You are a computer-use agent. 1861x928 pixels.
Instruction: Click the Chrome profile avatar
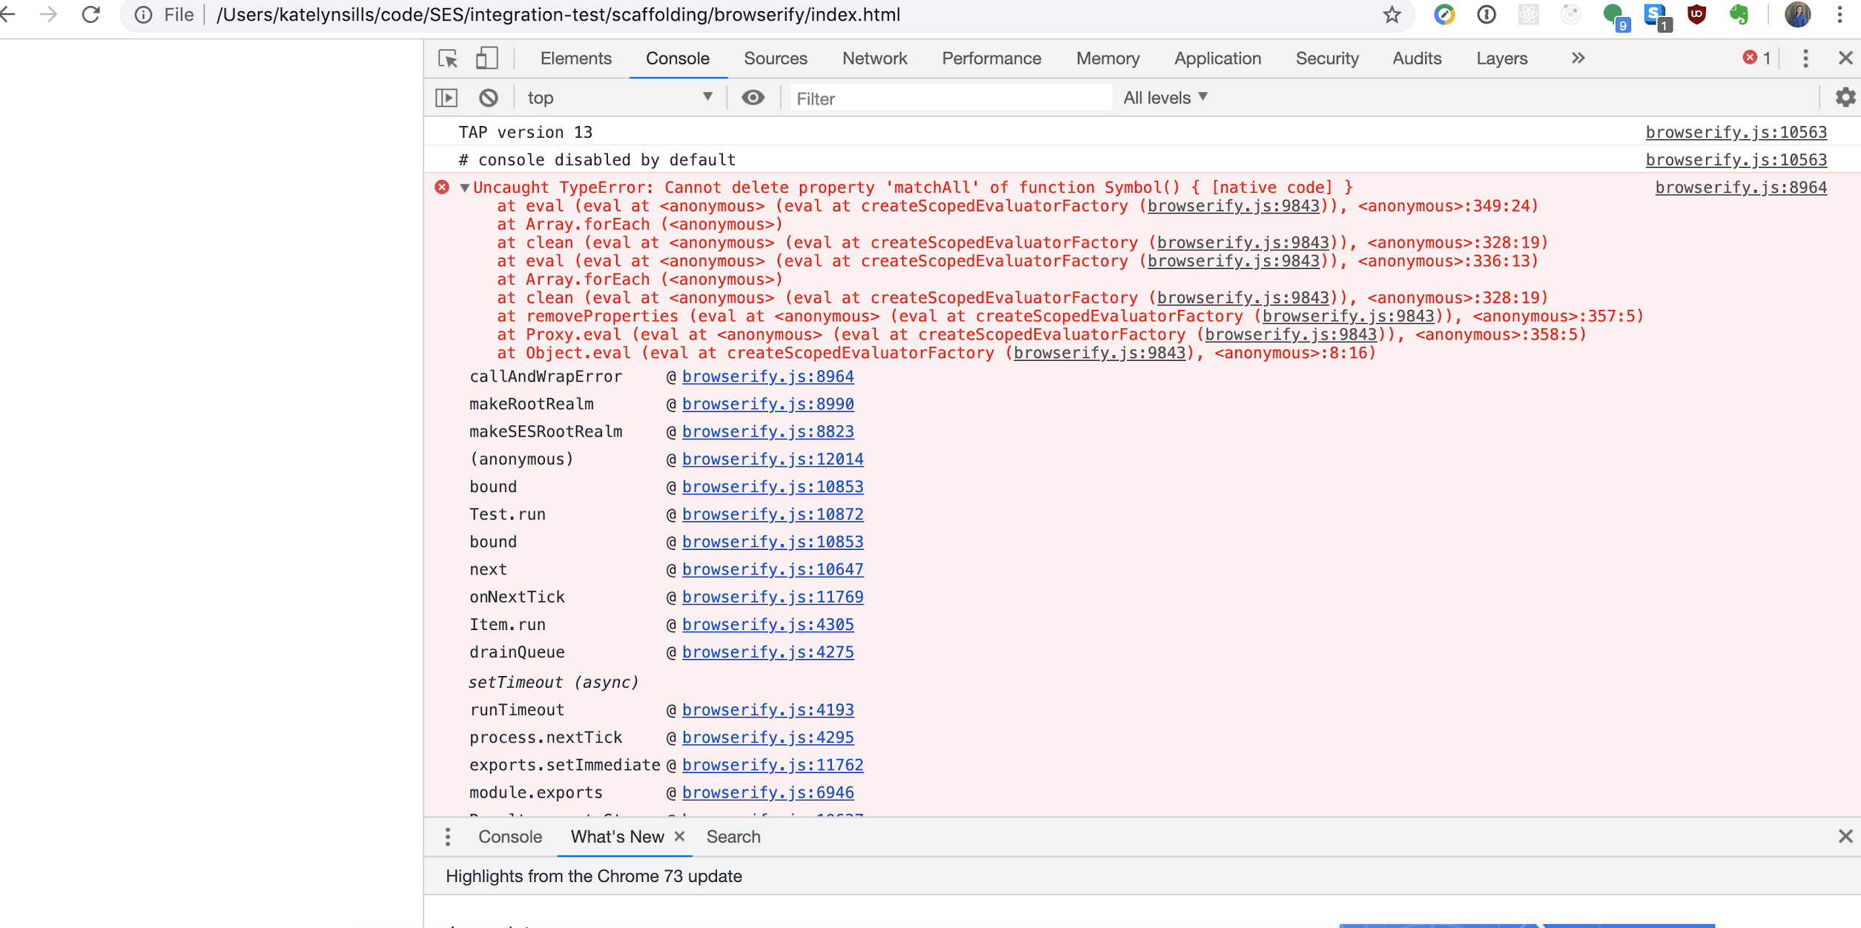click(1796, 14)
